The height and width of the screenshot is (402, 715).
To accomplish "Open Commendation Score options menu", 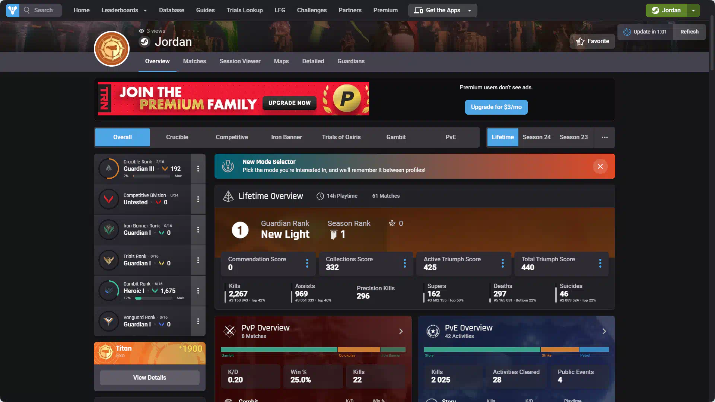I will point(307,263).
